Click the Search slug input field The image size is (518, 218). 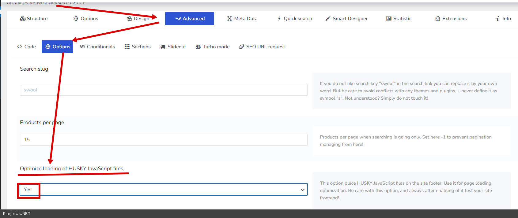coord(164,90)
